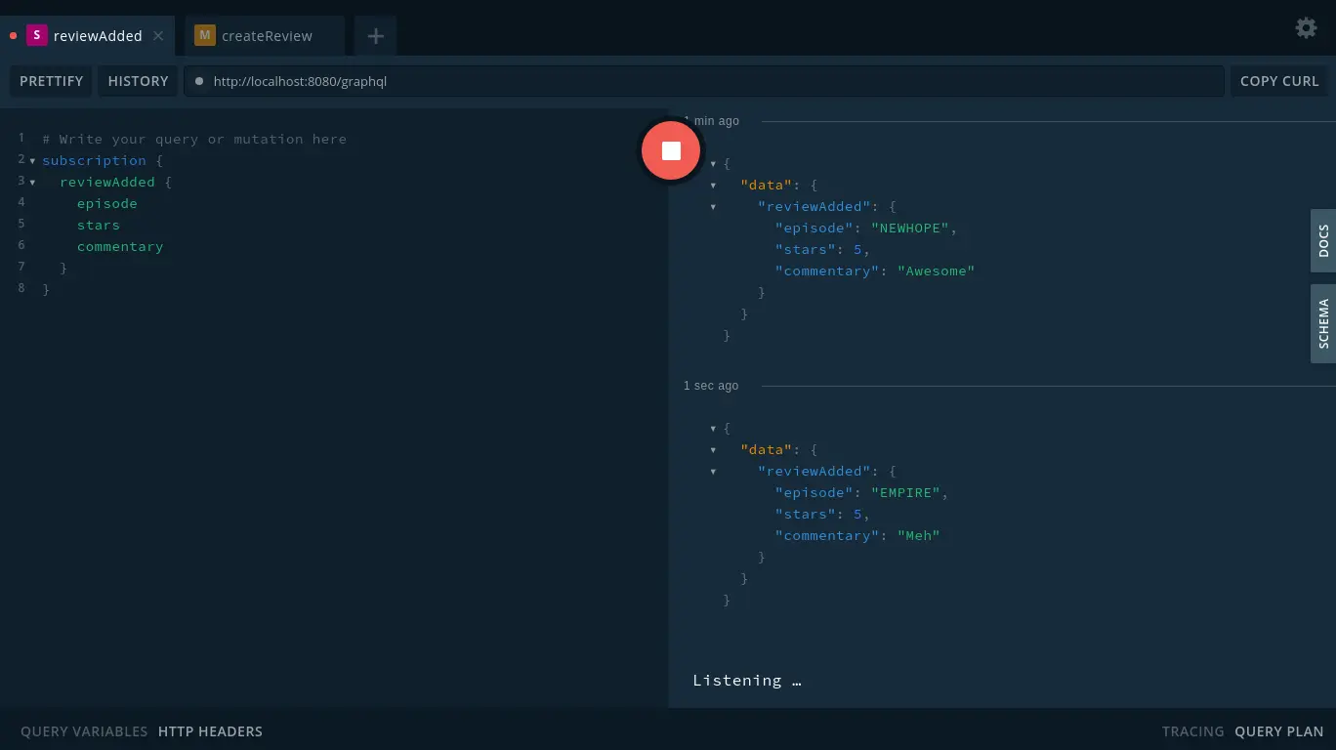This screenshot has height=750, width=1336.
Task: Click the orange M mutation icon
Action: tap(204, 35)
